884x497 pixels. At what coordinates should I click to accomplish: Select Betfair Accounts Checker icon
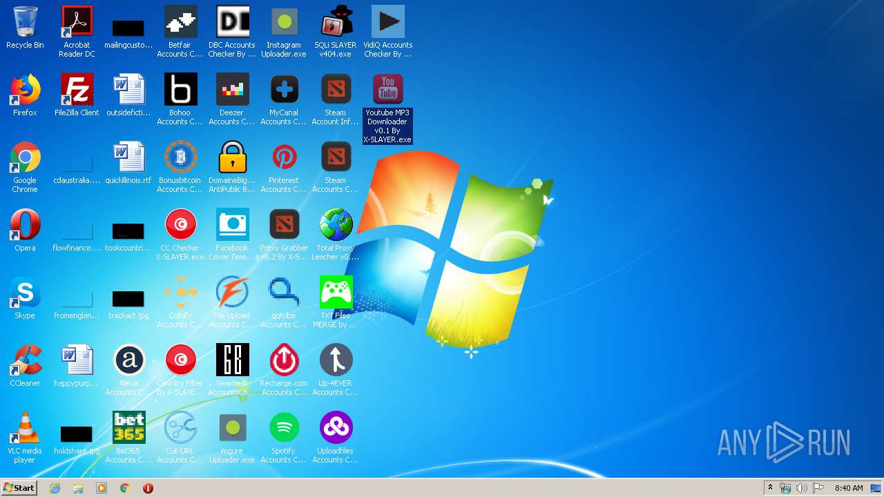tap(180, 32)
